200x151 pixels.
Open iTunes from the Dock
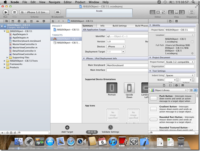point(113,142)
